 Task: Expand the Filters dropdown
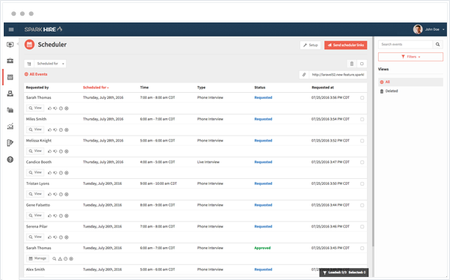point(410,57)
